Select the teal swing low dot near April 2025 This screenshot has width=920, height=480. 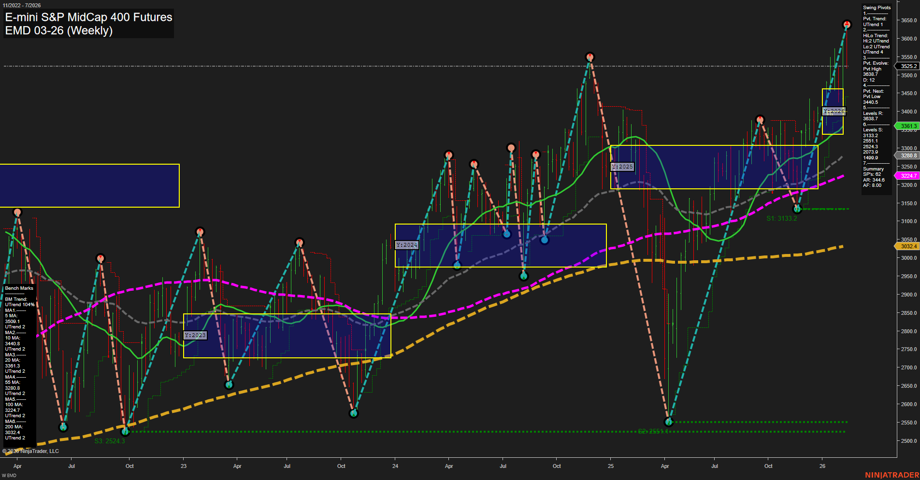pos(668,422)
